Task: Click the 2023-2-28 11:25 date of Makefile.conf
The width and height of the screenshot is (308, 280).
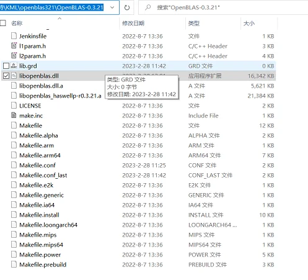Action: click(144, 165)
